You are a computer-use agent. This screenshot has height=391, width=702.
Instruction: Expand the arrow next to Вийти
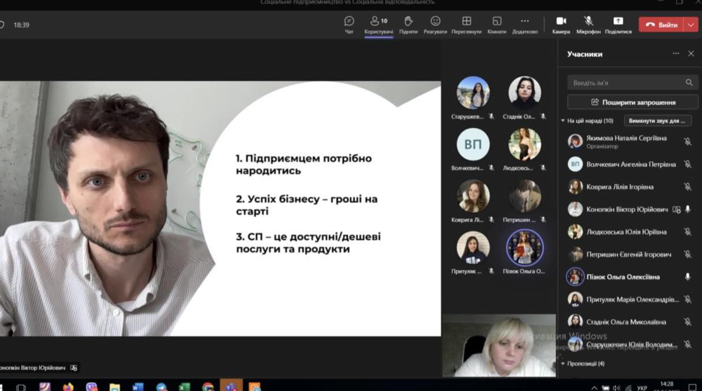691,25
